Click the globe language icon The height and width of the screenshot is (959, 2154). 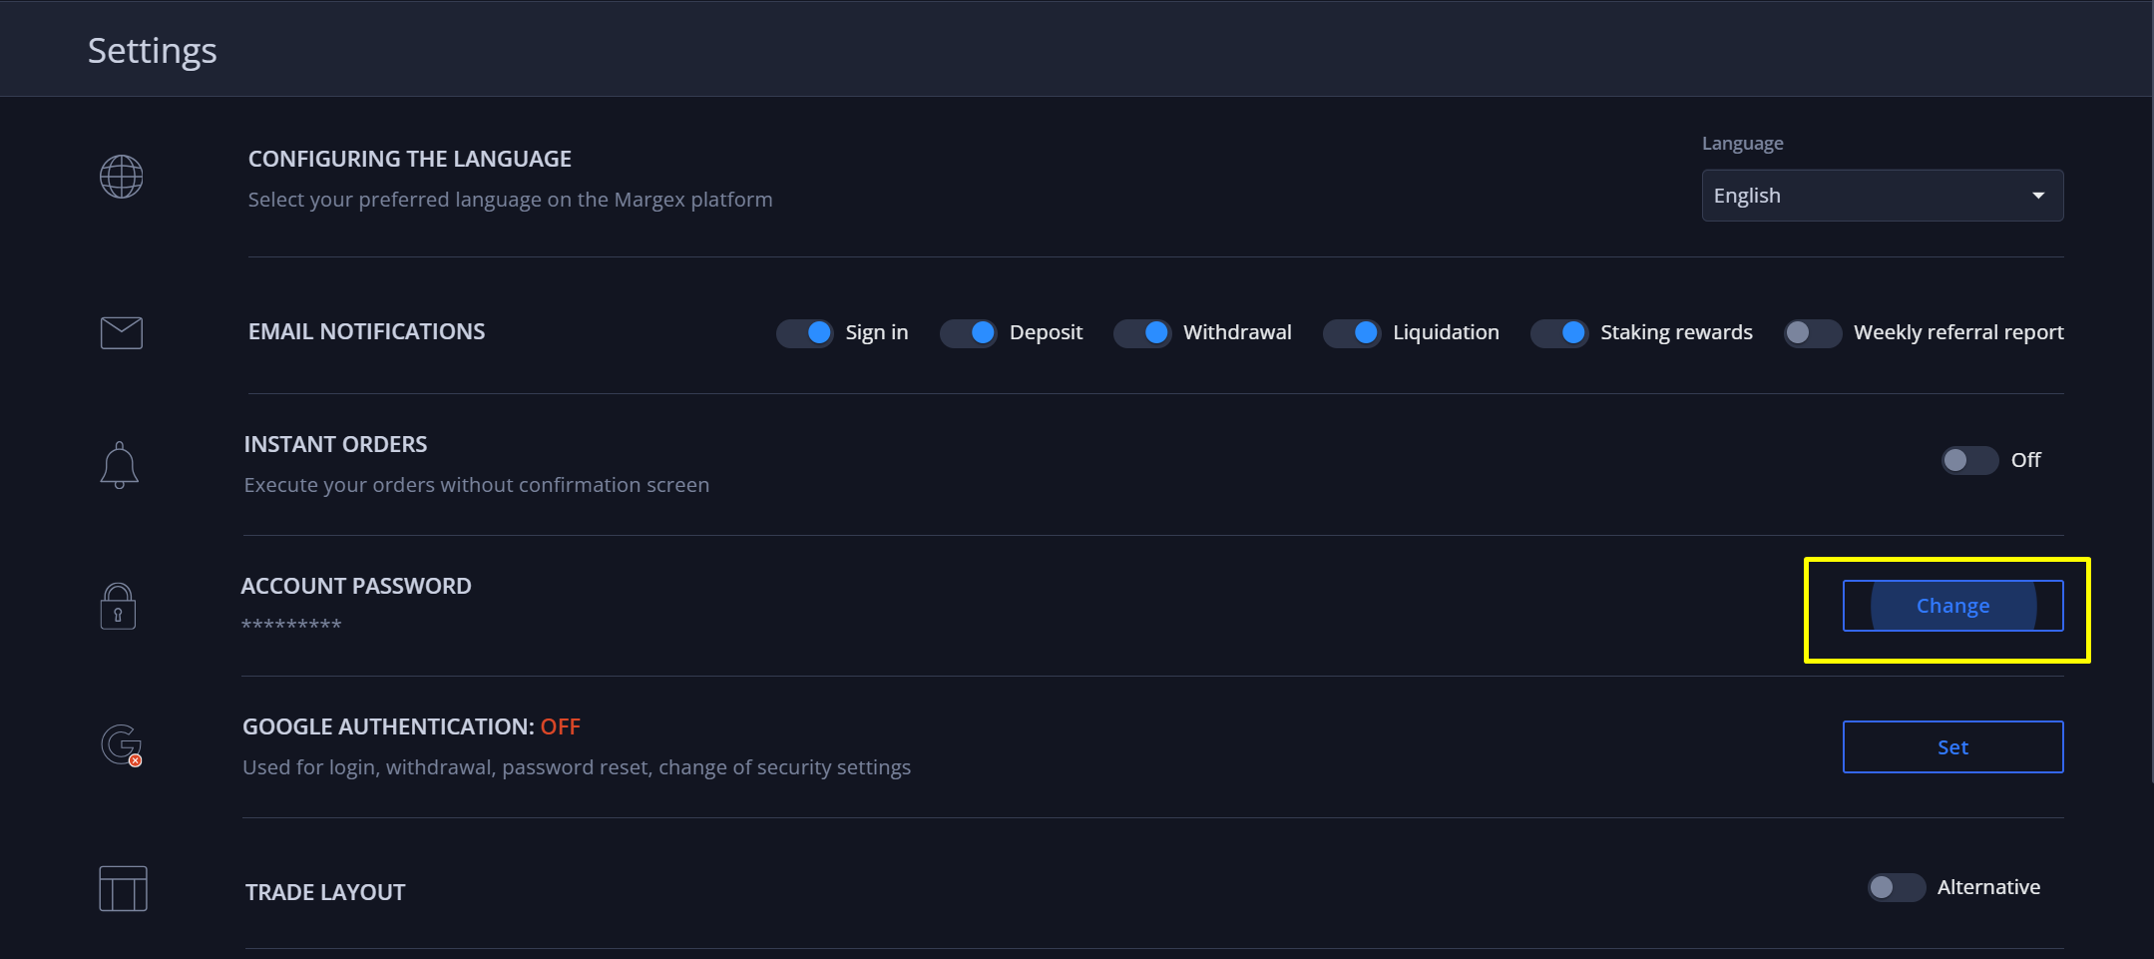122,177
